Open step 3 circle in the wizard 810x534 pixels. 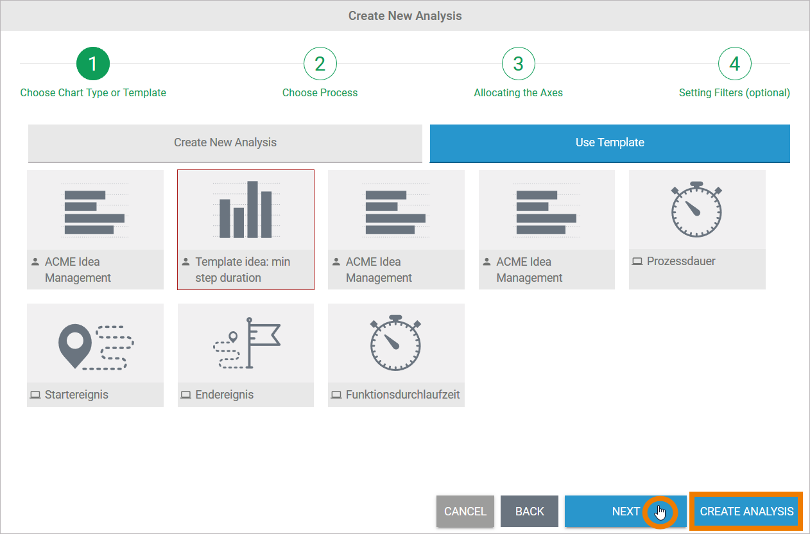[x=518, y=64]
